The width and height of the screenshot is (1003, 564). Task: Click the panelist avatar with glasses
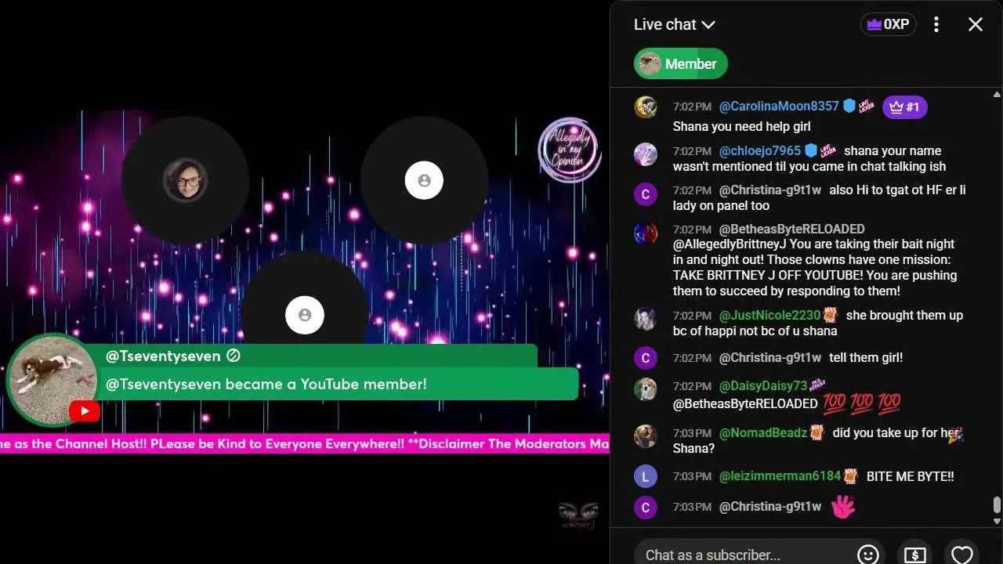pos(185,180)
